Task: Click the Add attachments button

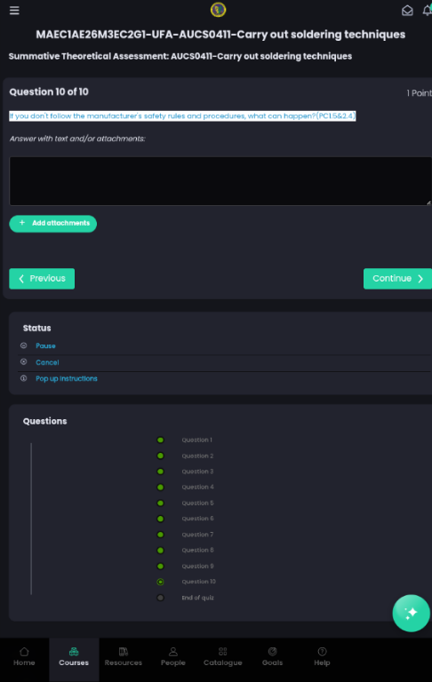Action: [53, 224]
